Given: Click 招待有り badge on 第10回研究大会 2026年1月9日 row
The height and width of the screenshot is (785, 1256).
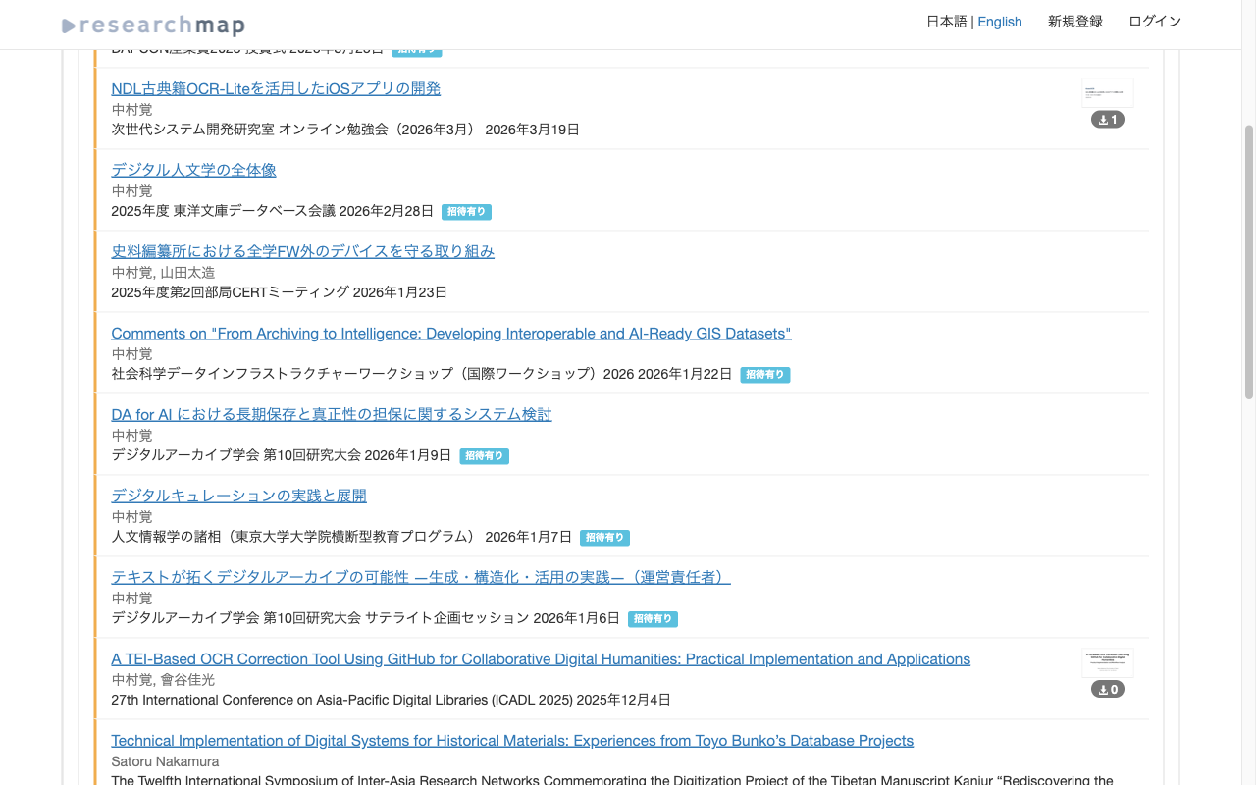Looking at the screenshot, I should [x=484, y=456].
